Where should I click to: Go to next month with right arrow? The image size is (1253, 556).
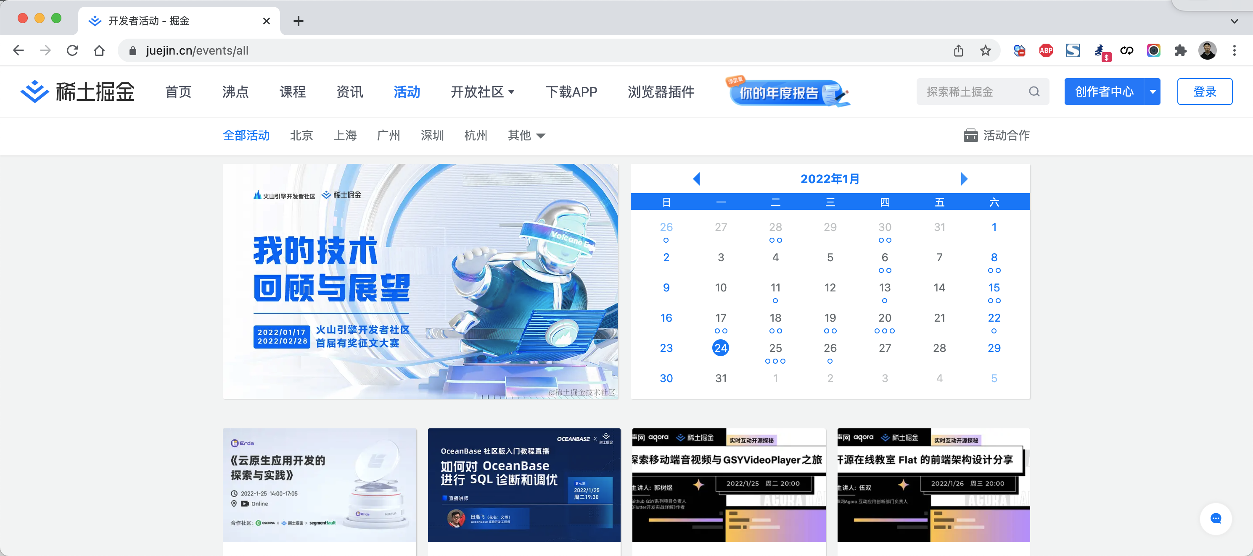pos(964,178)
